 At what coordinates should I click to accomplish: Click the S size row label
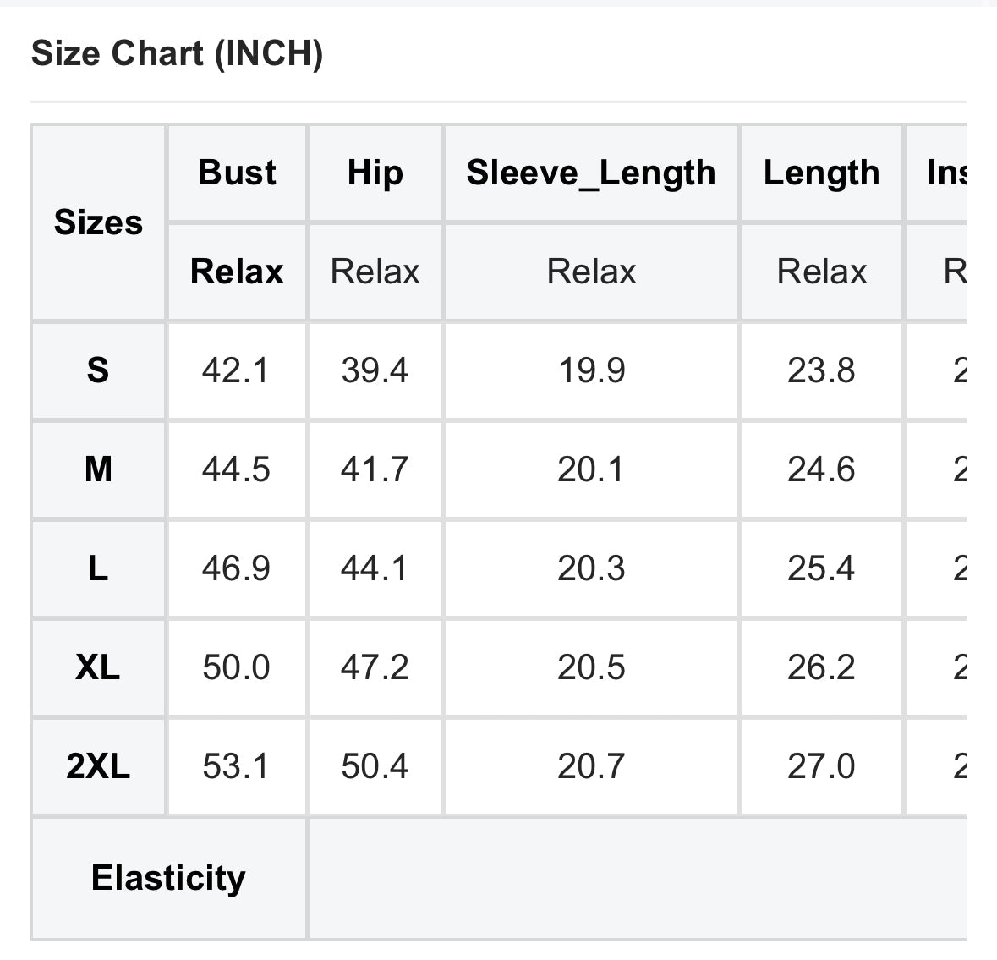[98, 370]
